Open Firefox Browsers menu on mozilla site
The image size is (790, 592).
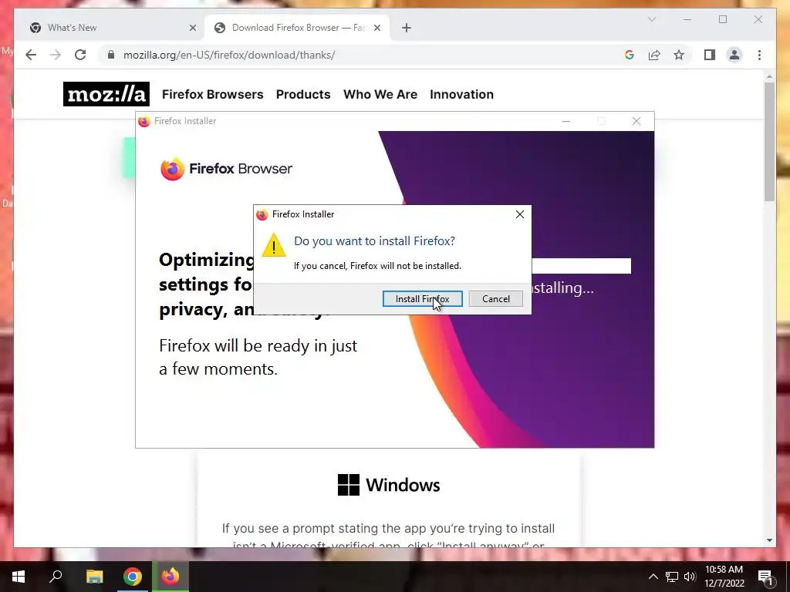point(213,94)
